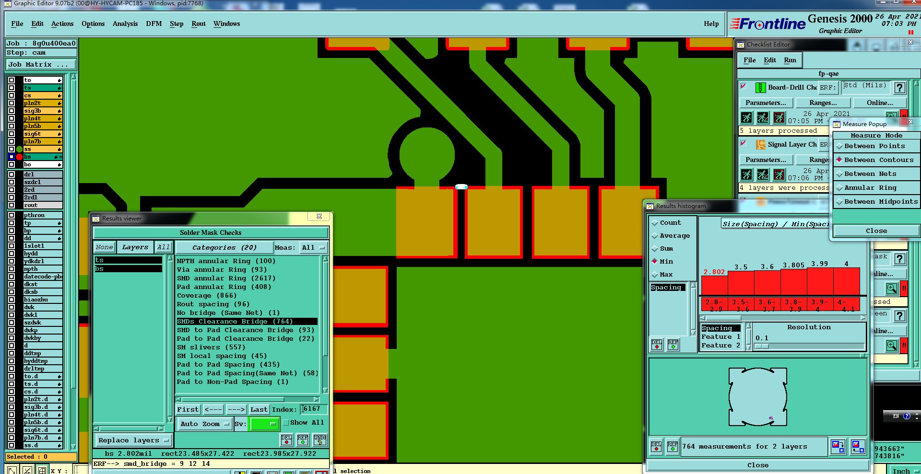This screenshot has height=474, width=921.
Task: Toggle Signal Layer Checks checkbox
Action: (744, 143)
